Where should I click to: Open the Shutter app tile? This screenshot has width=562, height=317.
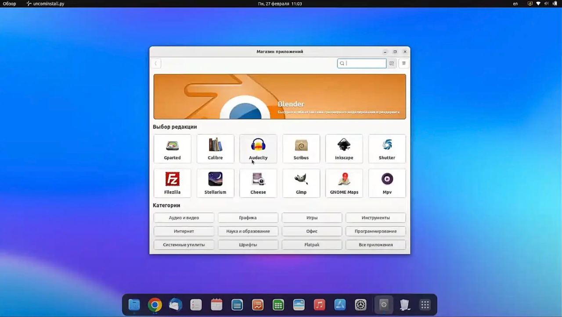[x=387, y=149]
